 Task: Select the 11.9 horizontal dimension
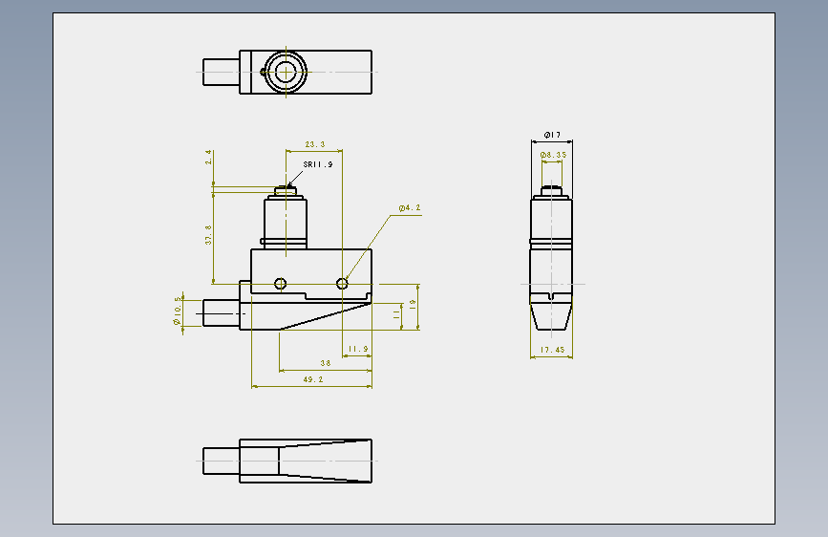[x=358, y=349]
